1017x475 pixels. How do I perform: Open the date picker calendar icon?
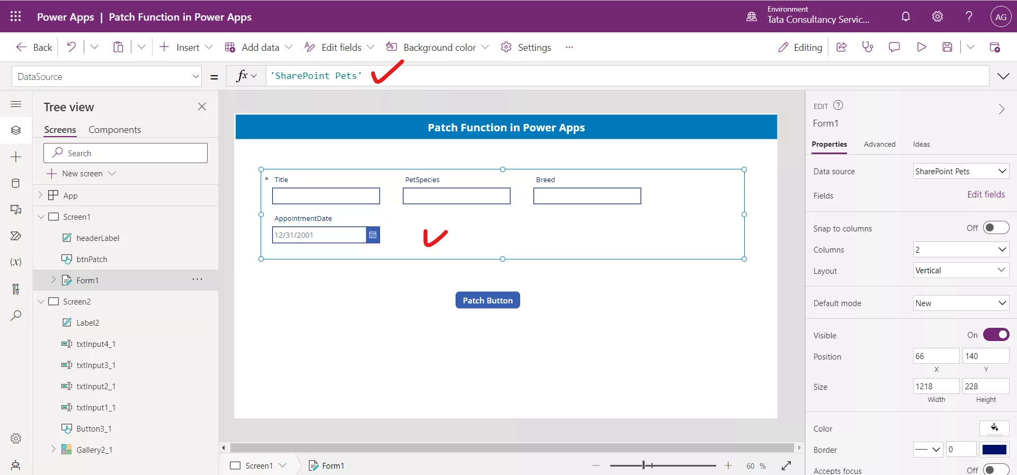click(x=373, y=235)
